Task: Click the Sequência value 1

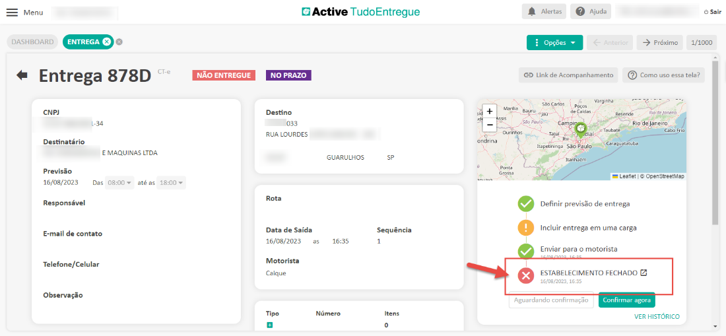Action: pyautogui.click(x=379, y=241)
